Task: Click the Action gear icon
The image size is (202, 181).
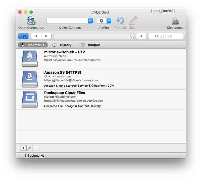Action: click(x=102, y=21)
